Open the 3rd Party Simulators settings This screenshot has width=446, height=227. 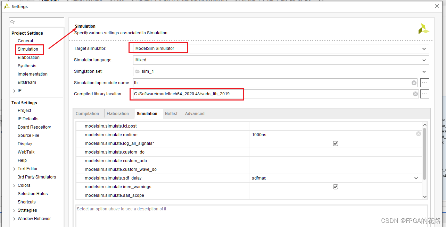pyautogui.click(x=37, y=177)
